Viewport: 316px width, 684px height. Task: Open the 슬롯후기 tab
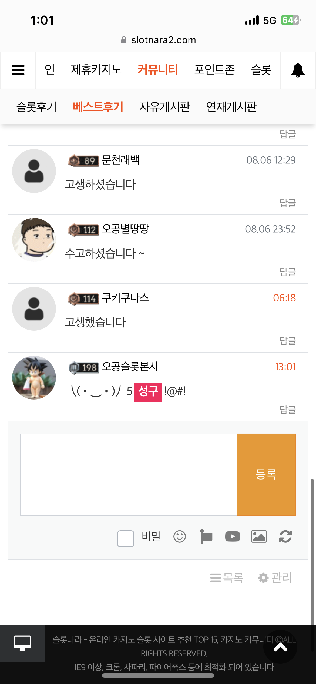[36, 107]
